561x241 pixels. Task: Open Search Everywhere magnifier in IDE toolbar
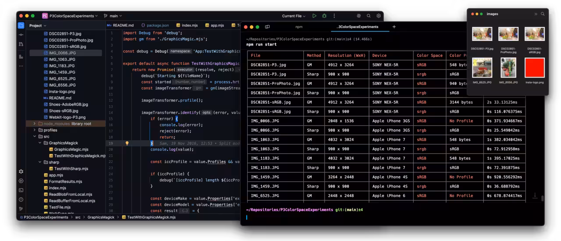pyautogui.click(x=369, y=16)
